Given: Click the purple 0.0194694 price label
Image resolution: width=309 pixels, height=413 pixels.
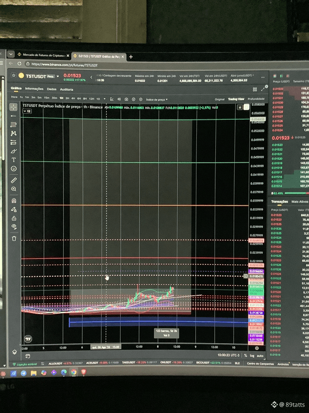Looking at the screenshot, I should pos(256,271).
